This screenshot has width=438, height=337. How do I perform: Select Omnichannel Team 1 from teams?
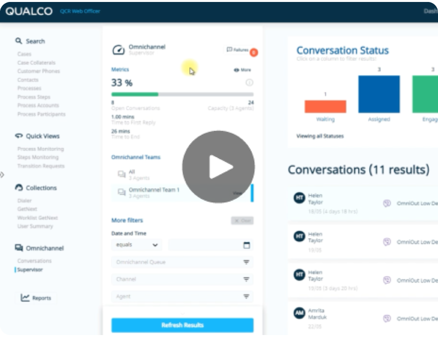point(154,193)
